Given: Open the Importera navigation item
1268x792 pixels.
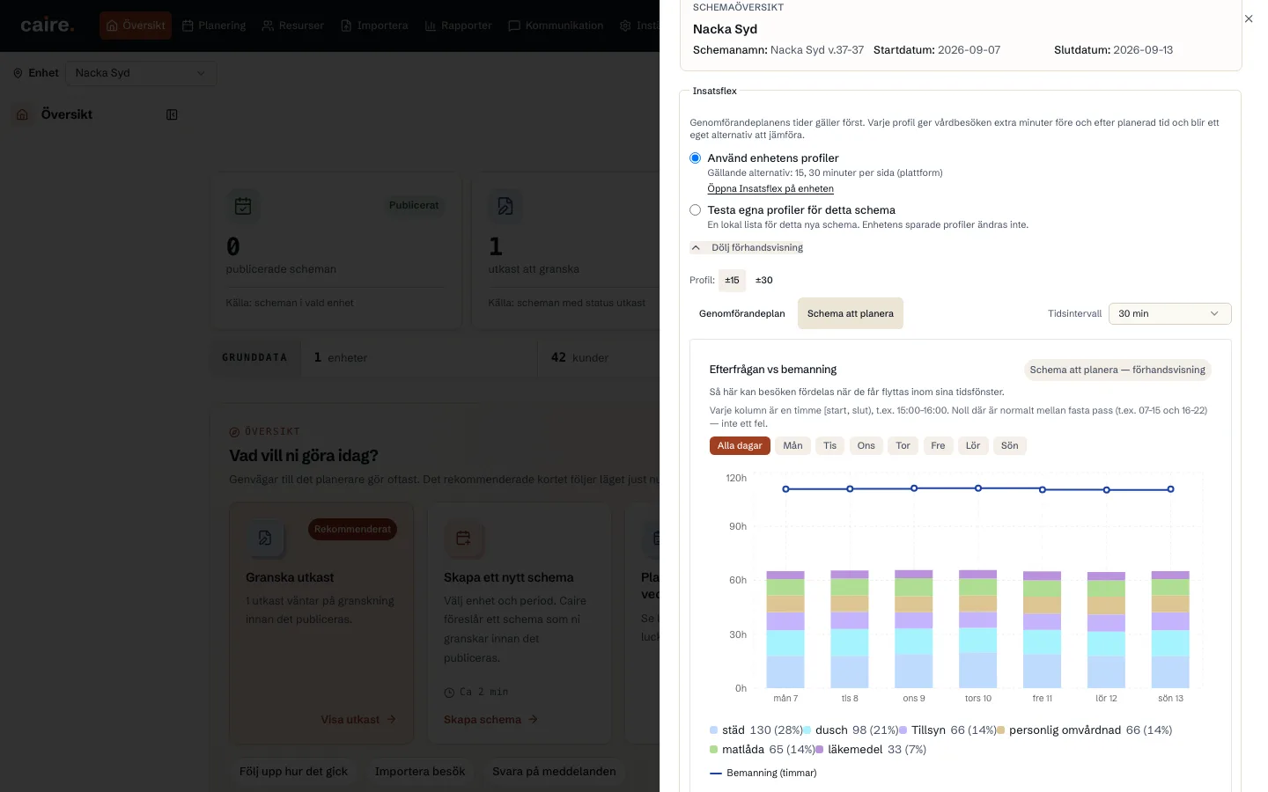Looking at the screenshot, I should pyautogui.click(x=374, y=26).
